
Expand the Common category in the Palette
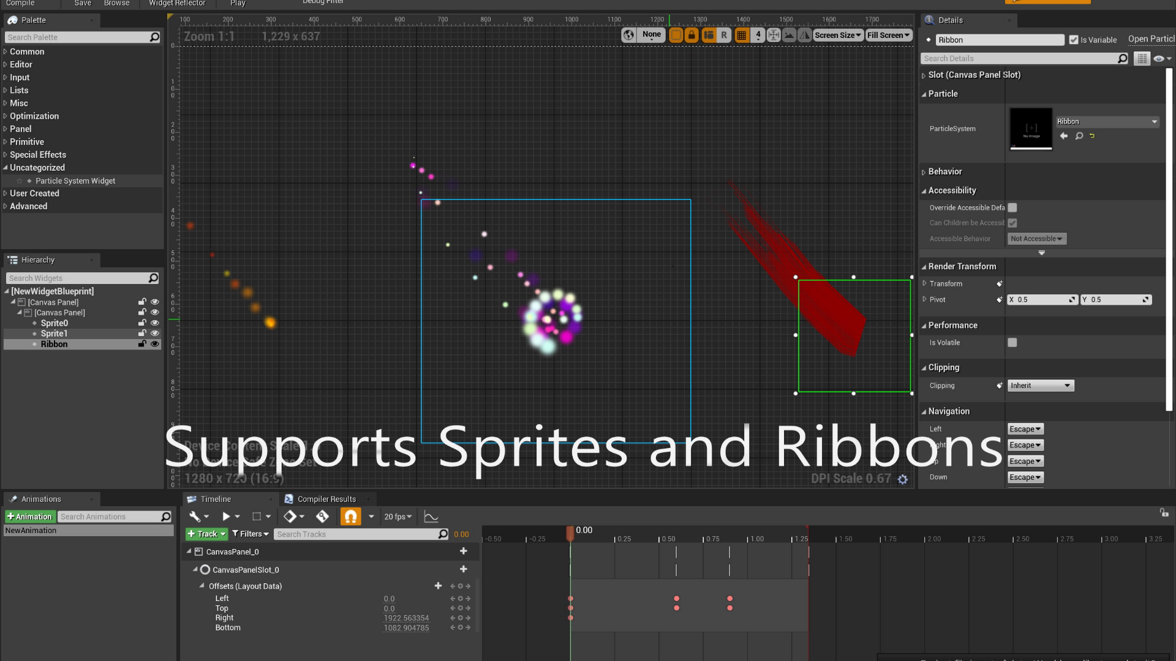point(6,51)
